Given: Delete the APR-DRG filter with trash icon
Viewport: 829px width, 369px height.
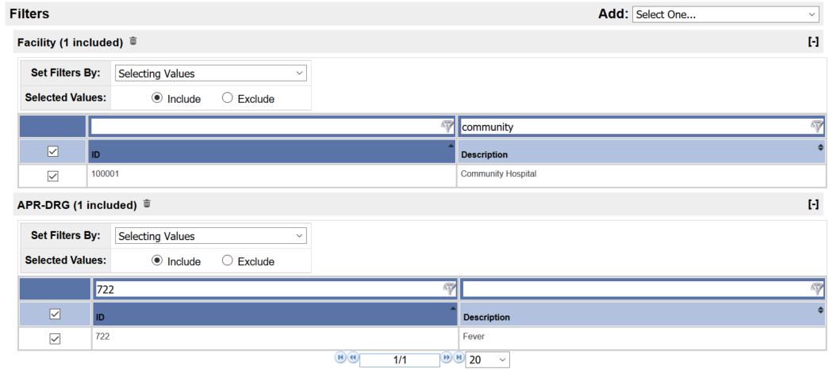Looking at the screenshot, I should click(x=147, y=204).
